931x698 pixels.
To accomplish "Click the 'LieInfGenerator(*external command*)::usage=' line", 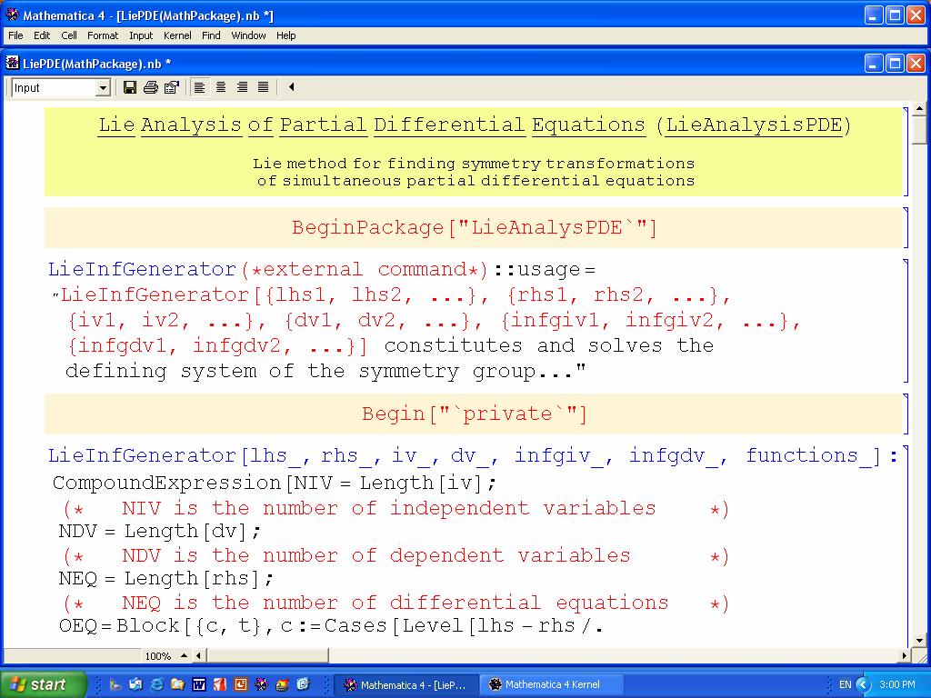I will 322,269.
